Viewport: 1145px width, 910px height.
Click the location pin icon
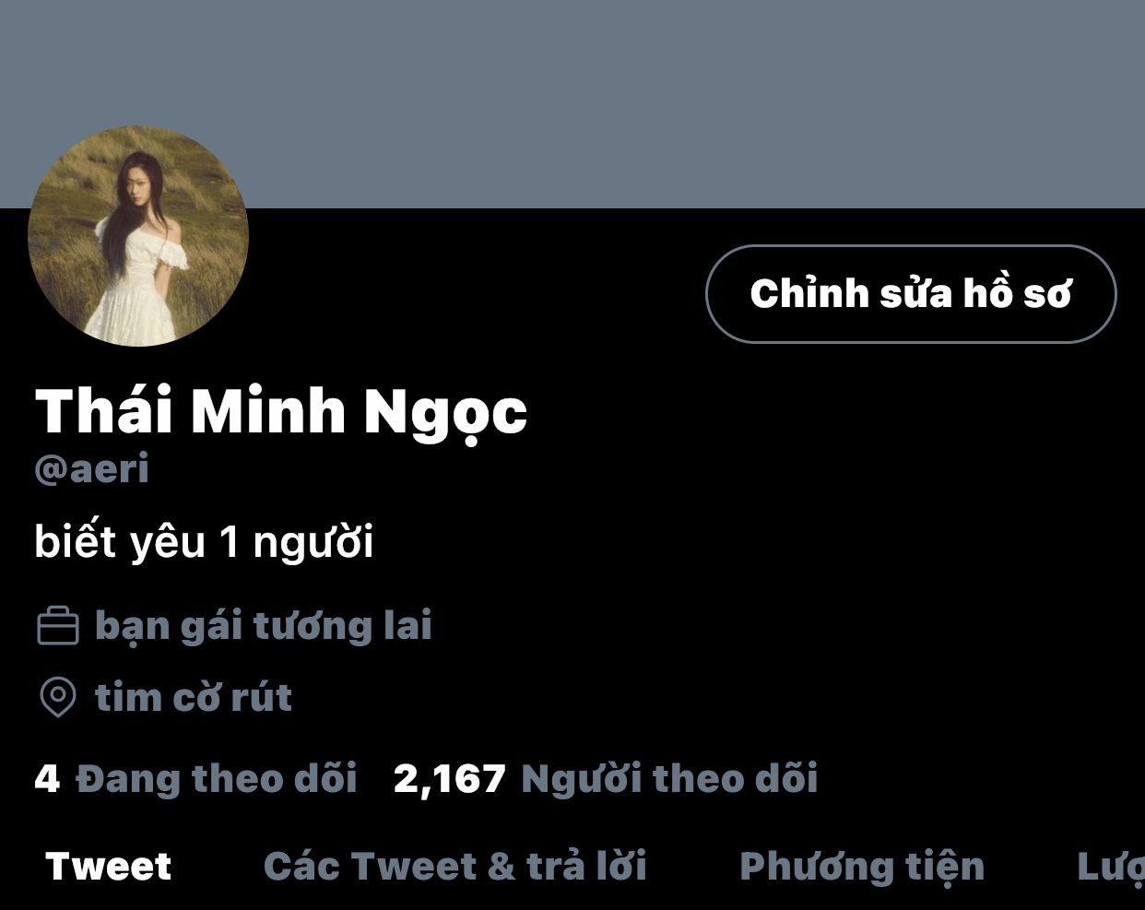point(57,697)
